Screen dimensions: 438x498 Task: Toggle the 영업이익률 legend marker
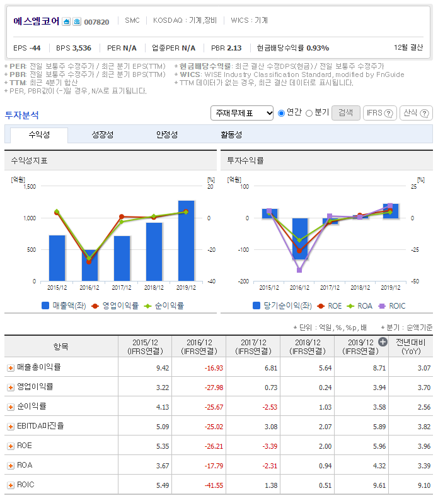pyautogui.click(x=95, y=306)
